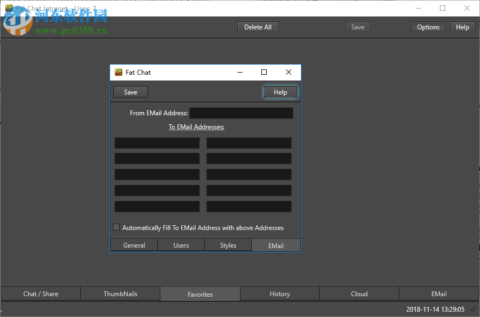Select the second left To EMail field
Viewport: 480px width, 317px height.
pos(157,158)
